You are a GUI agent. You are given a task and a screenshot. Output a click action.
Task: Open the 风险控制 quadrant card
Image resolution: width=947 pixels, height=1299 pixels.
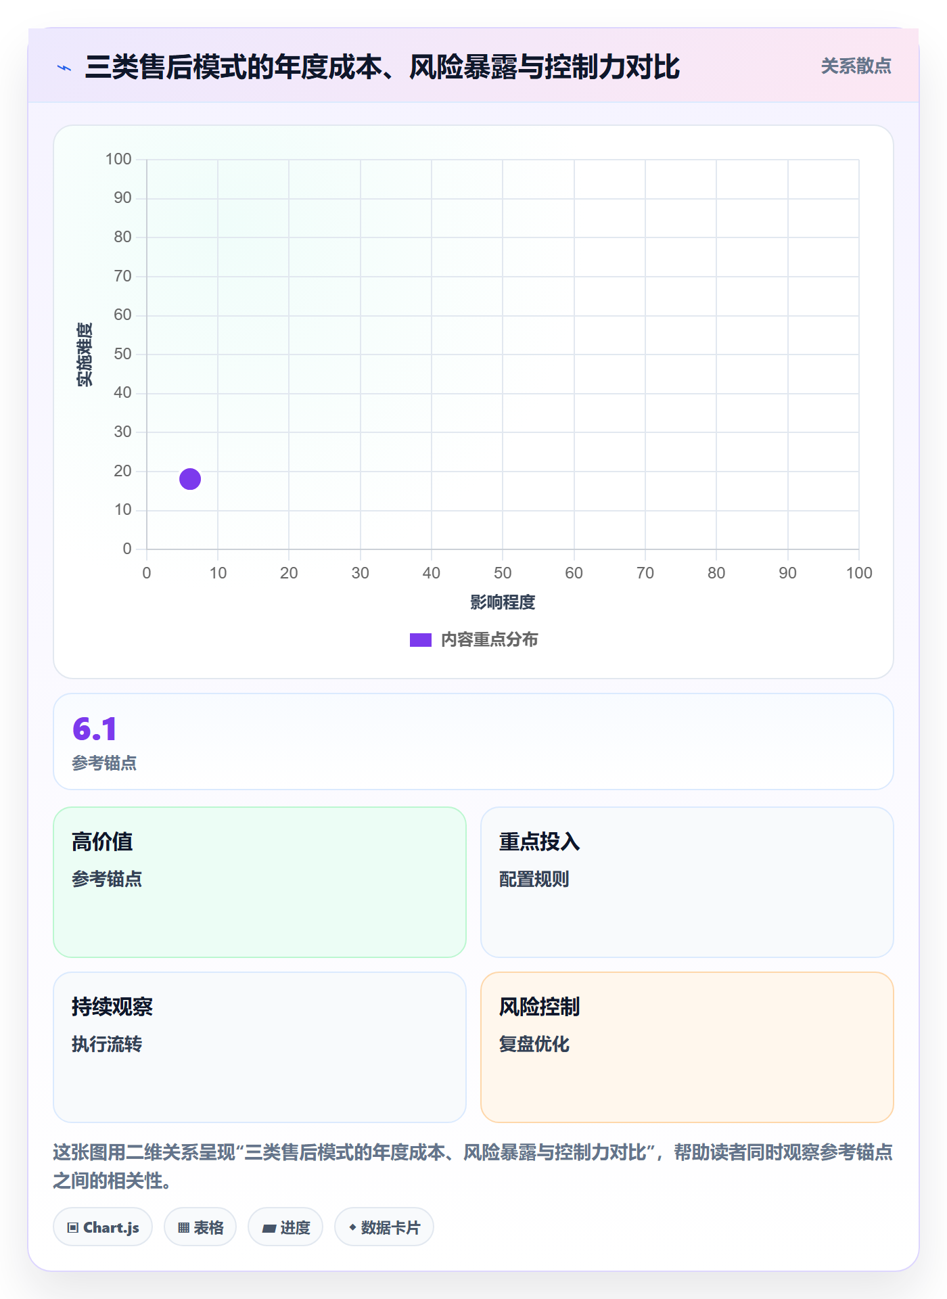687,1047
